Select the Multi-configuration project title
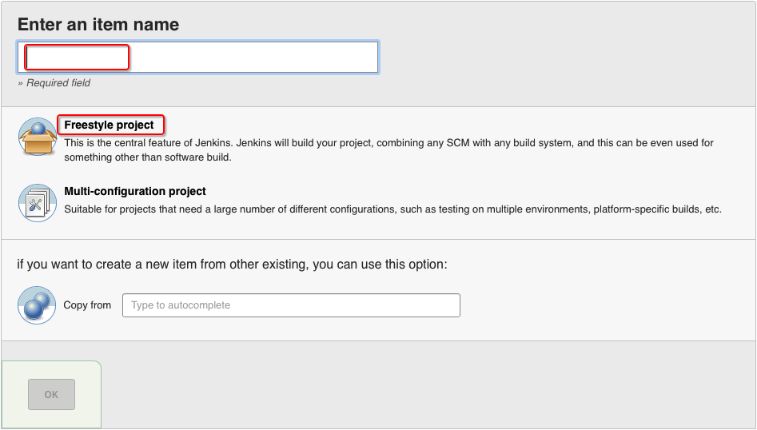Screen dimensions: 757x430 (135, 192)
